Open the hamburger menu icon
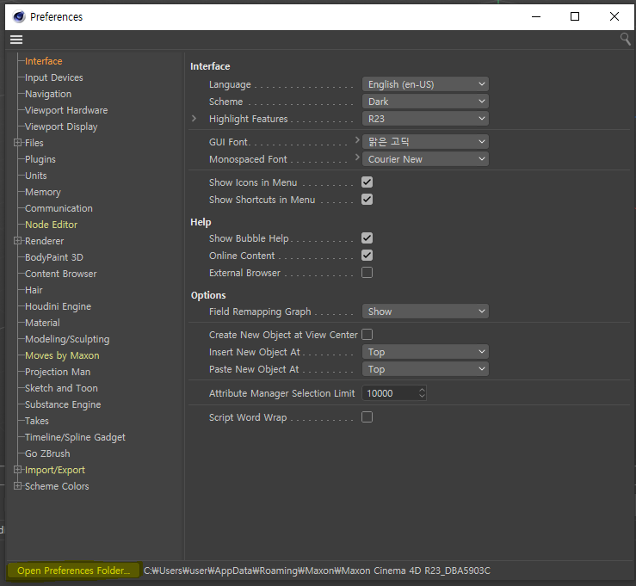The height and width of the screenshot is (586, 636). tap(16, 40)
